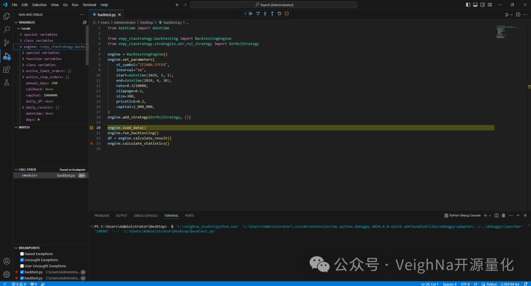Stop debugging with the red square

click(x=287, y=14)
